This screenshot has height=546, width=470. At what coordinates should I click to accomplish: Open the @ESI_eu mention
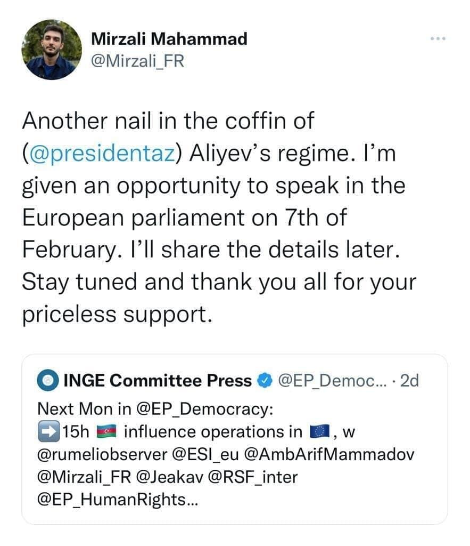click(x=205, y=454)
